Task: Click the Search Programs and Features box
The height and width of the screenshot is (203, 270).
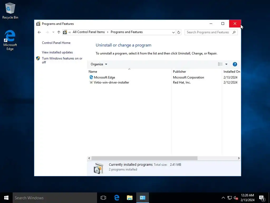Action: [x=211, y=32]
